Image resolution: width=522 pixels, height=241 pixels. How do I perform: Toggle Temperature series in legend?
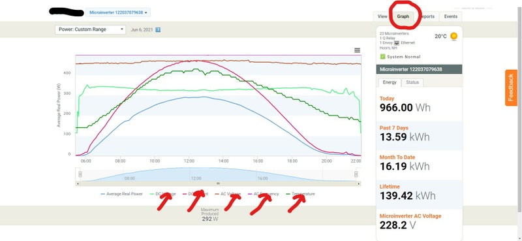pos(300,194)
